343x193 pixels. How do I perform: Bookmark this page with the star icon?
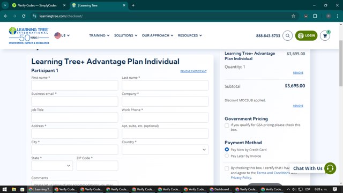pyautogui.click(x=293, y=16)
